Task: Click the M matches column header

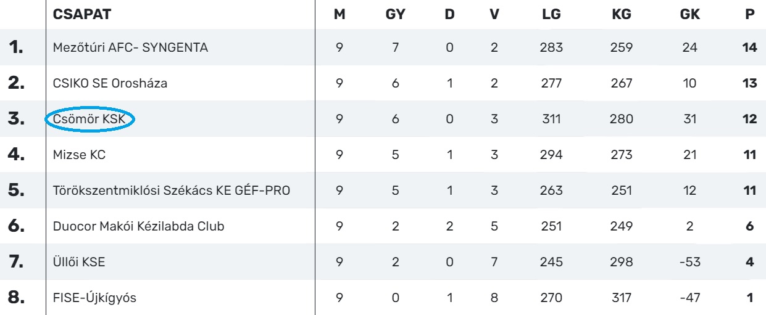Action: pos(339,15)
